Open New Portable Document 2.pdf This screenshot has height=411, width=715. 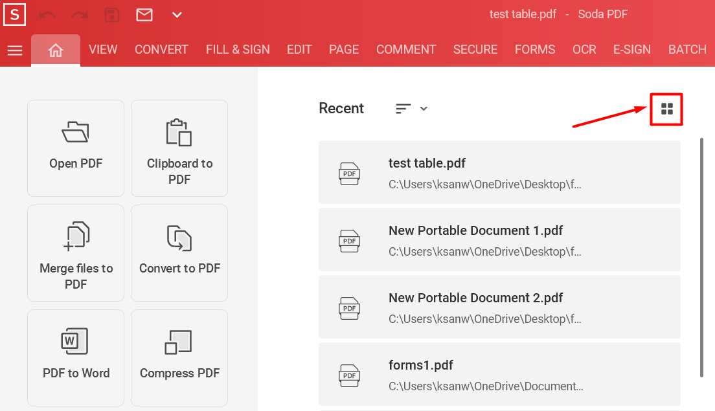499,307
